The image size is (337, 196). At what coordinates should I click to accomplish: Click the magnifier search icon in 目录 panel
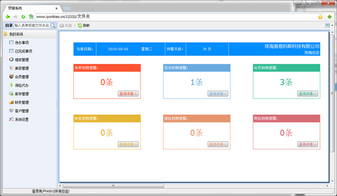click(53, 25)
